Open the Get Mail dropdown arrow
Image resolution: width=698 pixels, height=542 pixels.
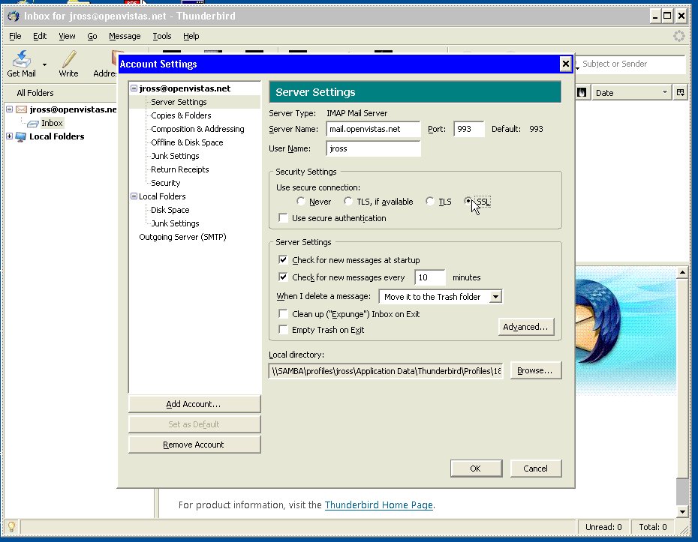[x=44, y=64]
